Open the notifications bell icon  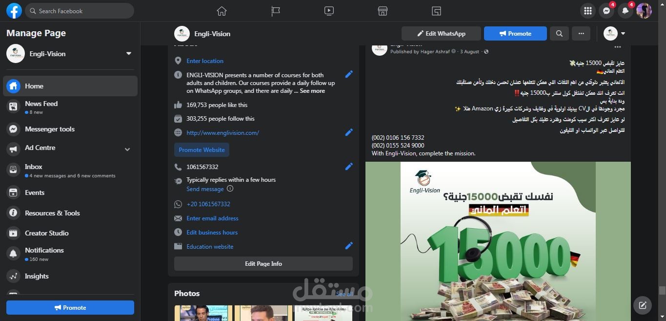pyautogui.click(x=625, y=11)
